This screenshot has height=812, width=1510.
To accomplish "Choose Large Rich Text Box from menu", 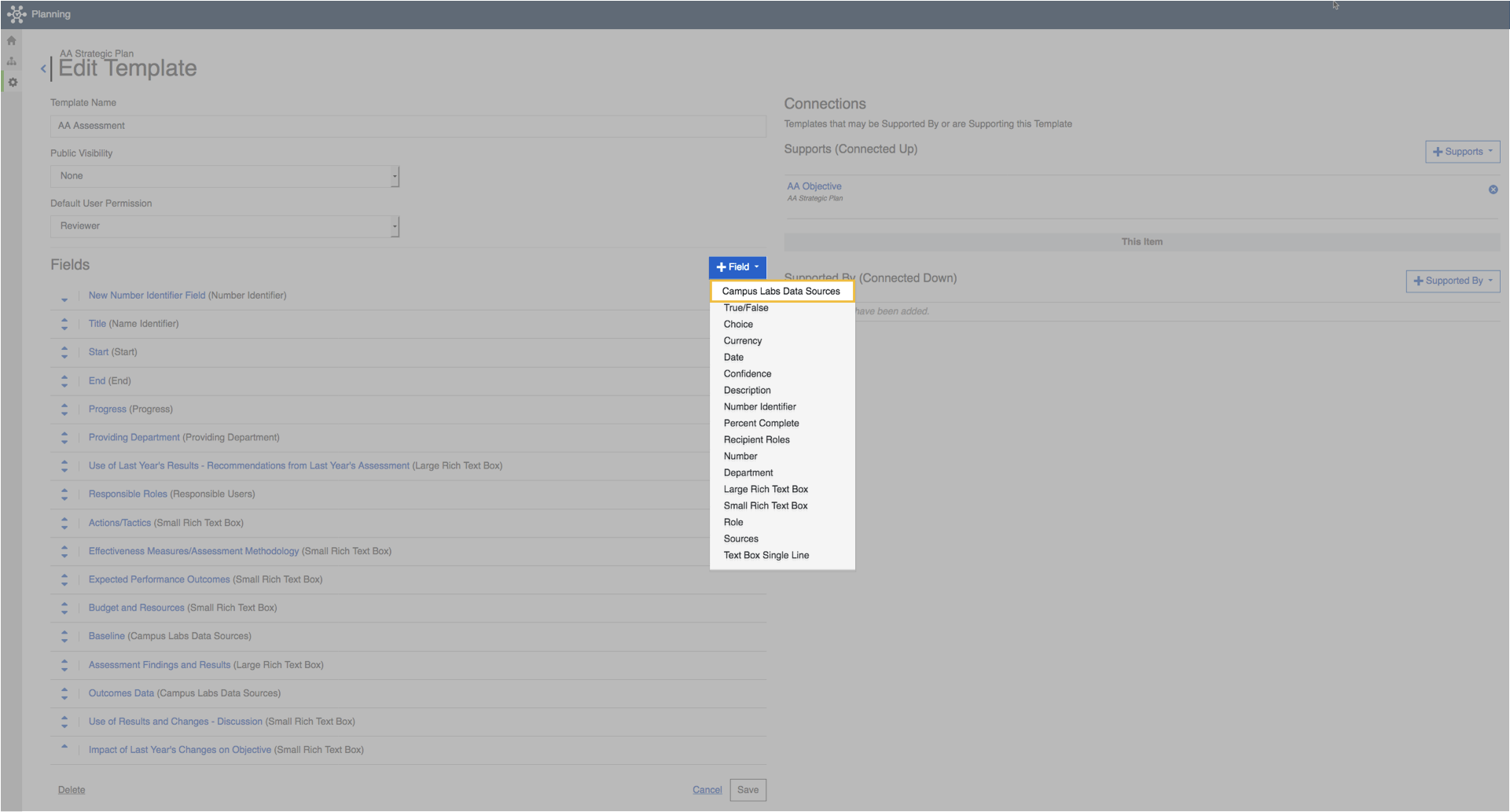I will click(766, 489).
